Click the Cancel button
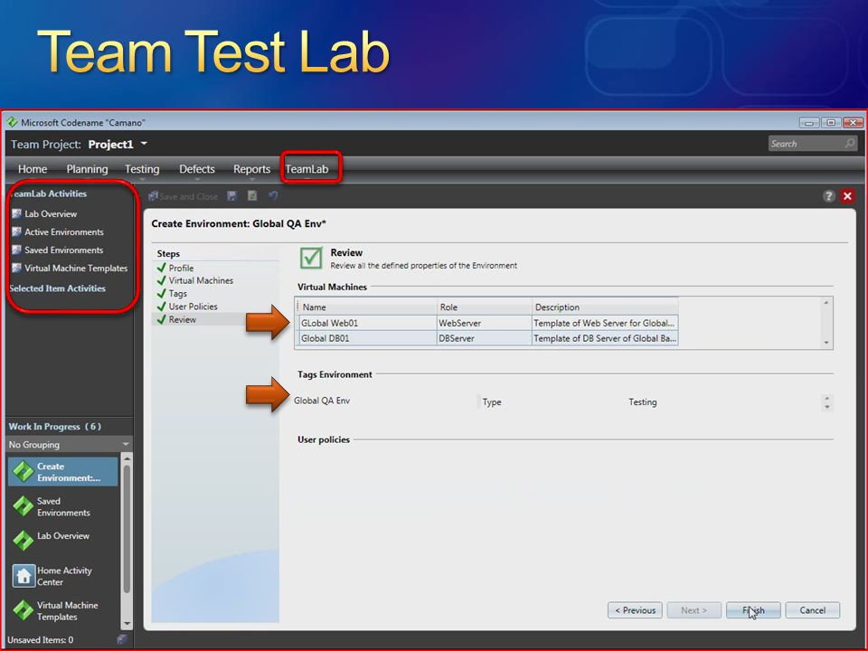 [x=813, y=610]
